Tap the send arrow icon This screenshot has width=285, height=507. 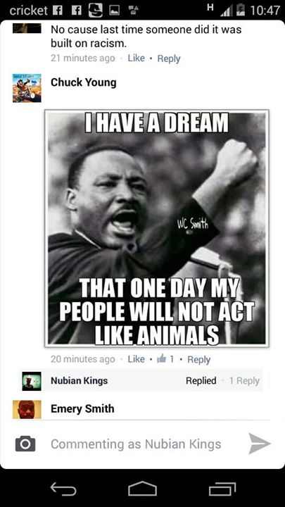[260, 444]
